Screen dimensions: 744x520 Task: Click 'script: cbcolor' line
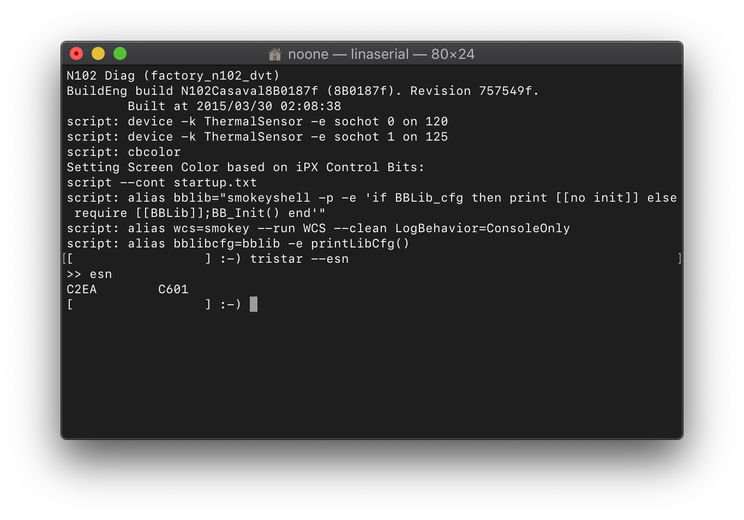[124, 152]
